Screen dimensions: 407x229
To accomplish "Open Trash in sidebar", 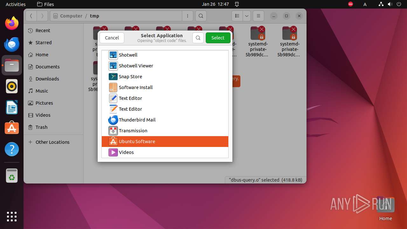I will (53, 127).
